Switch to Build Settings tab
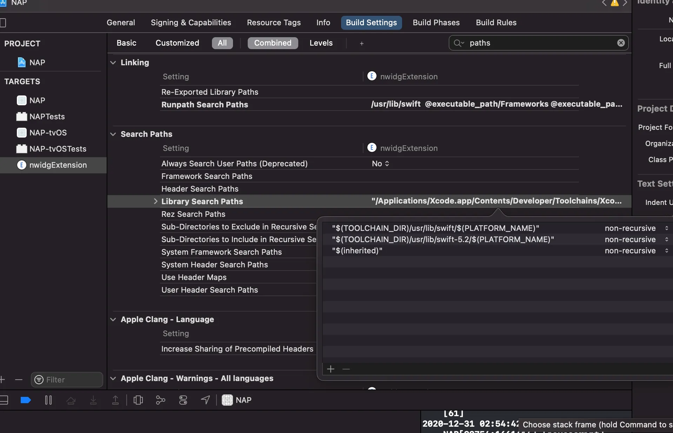Viewport: 673px width, 433px height. (371, 22)
